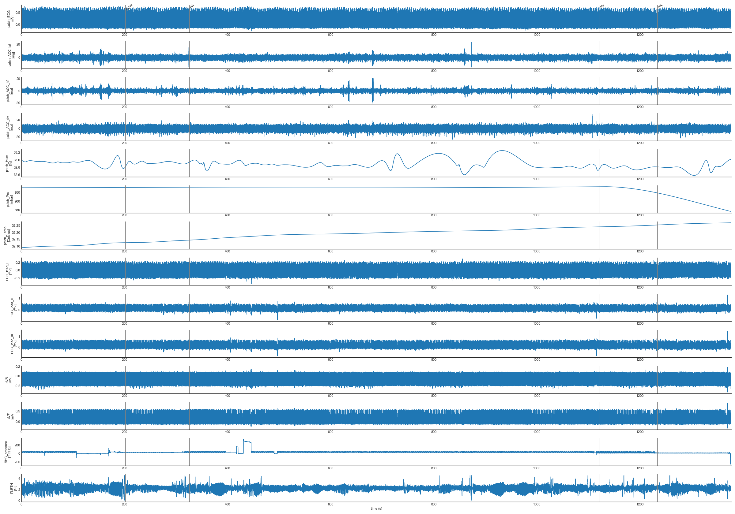Click the time (s) x-axis title

[376, 508]
